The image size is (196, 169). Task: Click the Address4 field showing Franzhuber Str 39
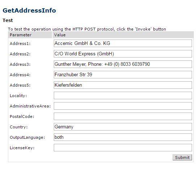(x=123, y=74)
